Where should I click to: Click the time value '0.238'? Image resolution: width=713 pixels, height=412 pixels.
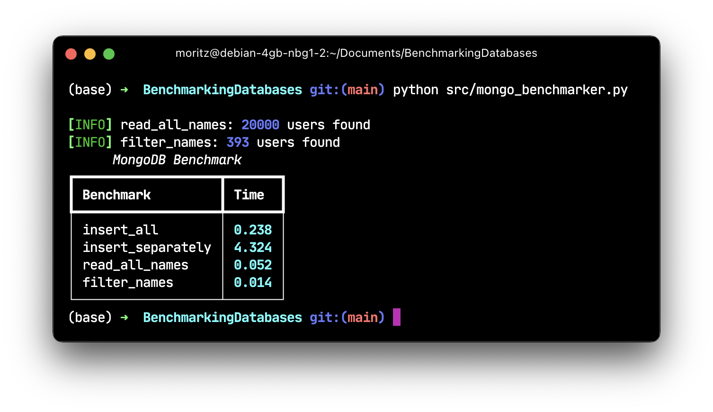(x=253, y=230)
